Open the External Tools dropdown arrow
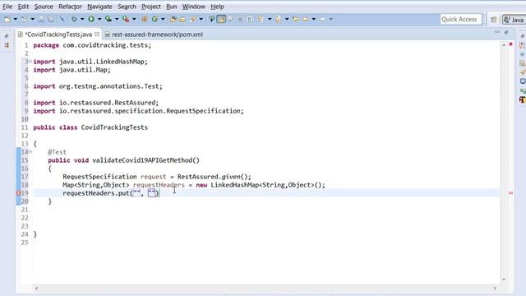 [134, 19]
